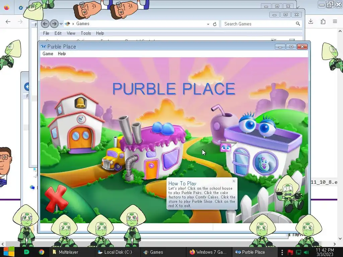Open the browser downloads icon
This screenshot has width=343, height=257.
pyautogui.click(x=311, y=21)
